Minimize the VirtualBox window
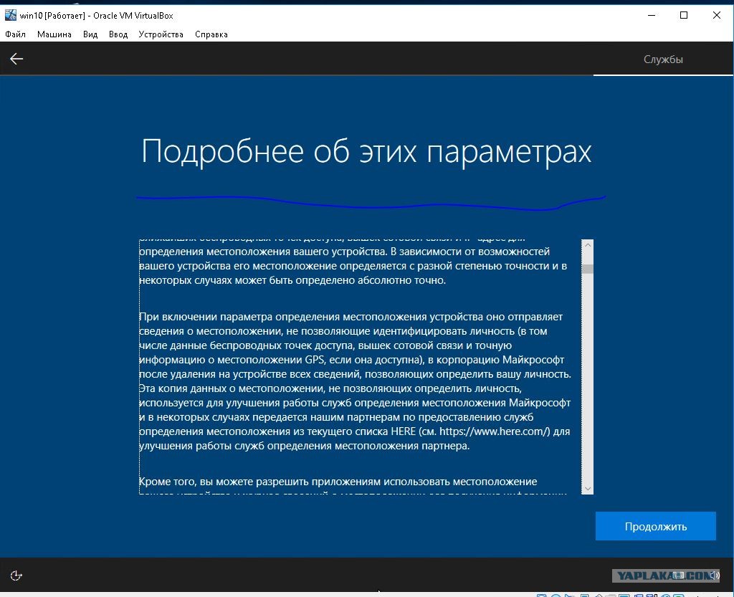The width and height of the screenshot is (734, 597). pos(651,16)
